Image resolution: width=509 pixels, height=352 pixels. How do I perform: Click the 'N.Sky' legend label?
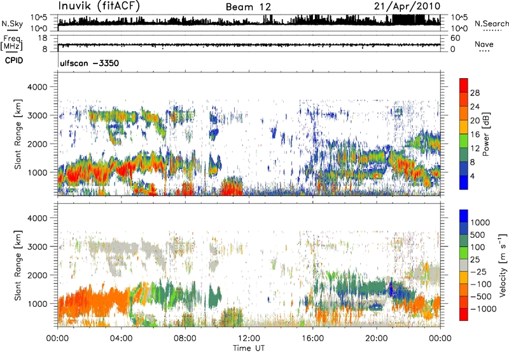(12, 24)
